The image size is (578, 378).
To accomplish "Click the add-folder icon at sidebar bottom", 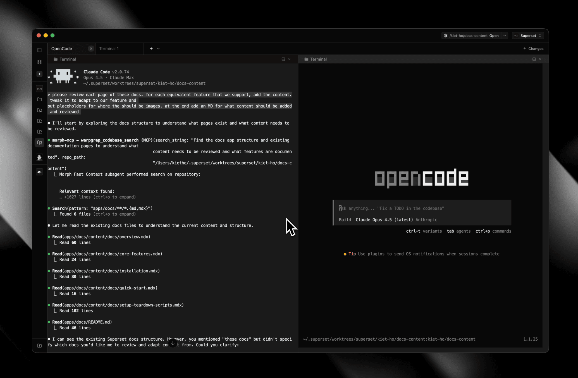I will 39,346.
